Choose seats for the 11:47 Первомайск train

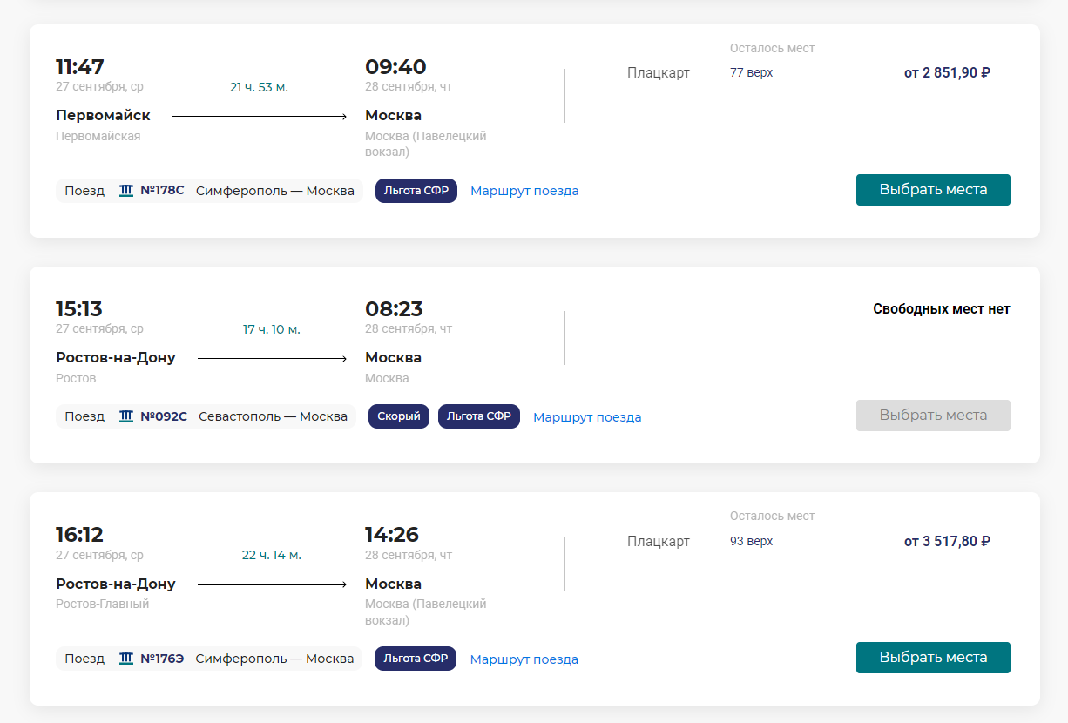(933, 190)
